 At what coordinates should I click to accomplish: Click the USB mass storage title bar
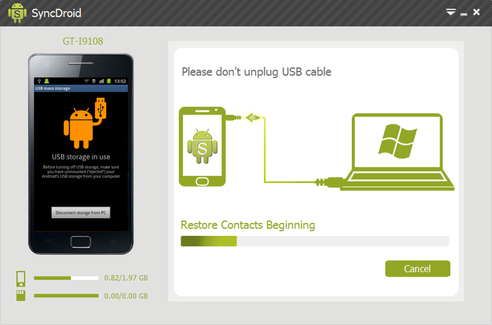point(81,88)
